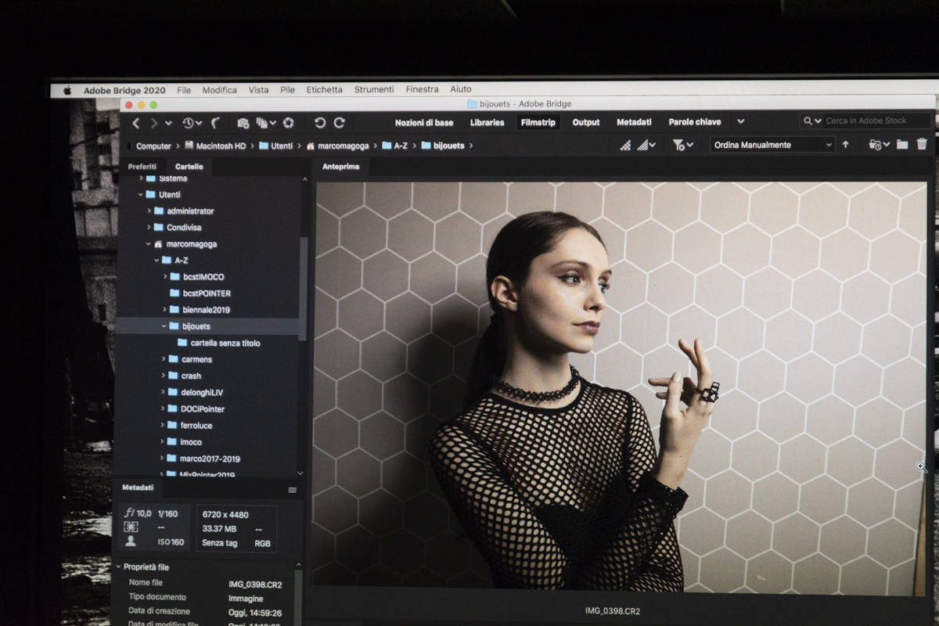The image size is (939, 626).
Task: Click the boomerang return-to-app icon
Action: tap(215, 123)
